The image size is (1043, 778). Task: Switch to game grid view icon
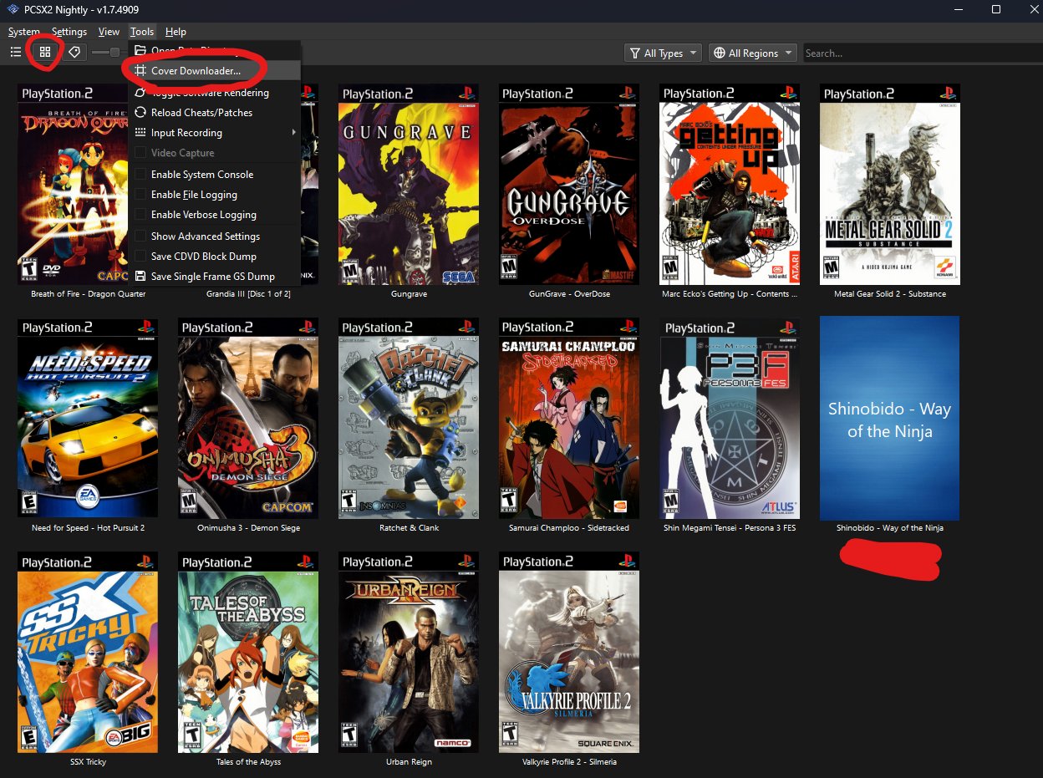[x=45, y=53]
